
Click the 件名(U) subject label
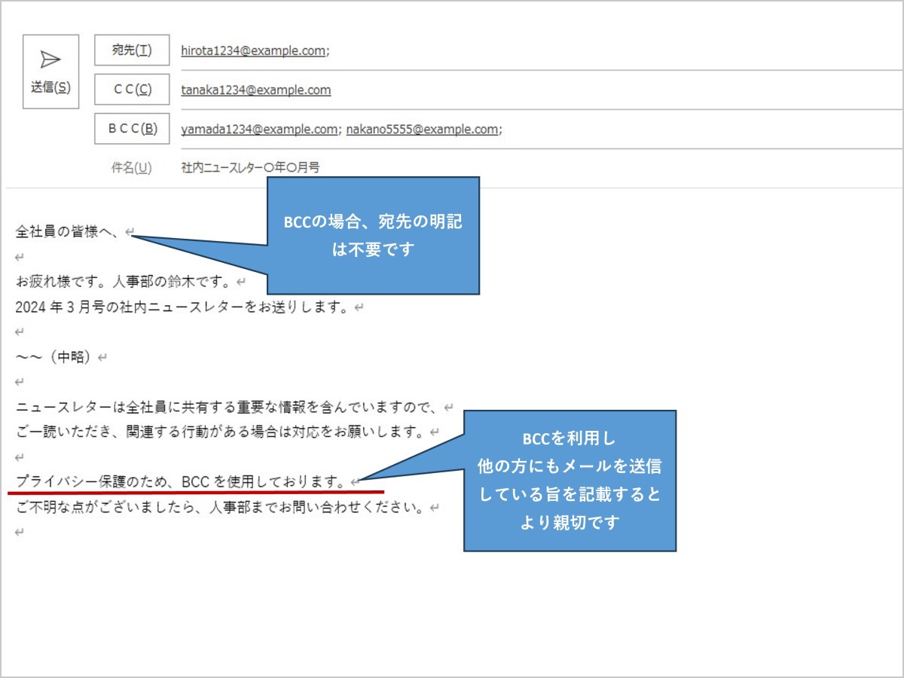point(133,167)
